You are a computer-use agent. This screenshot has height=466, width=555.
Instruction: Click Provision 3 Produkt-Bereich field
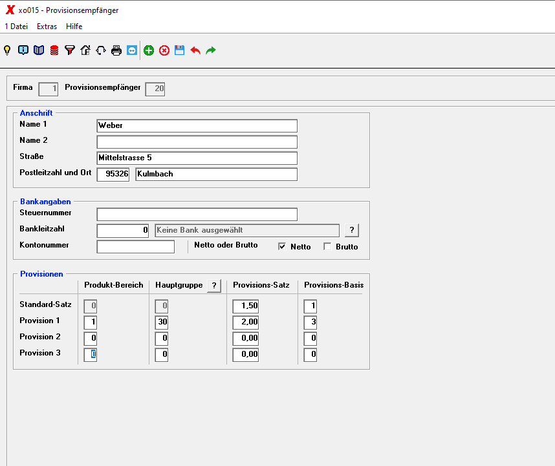coord(91,355)
